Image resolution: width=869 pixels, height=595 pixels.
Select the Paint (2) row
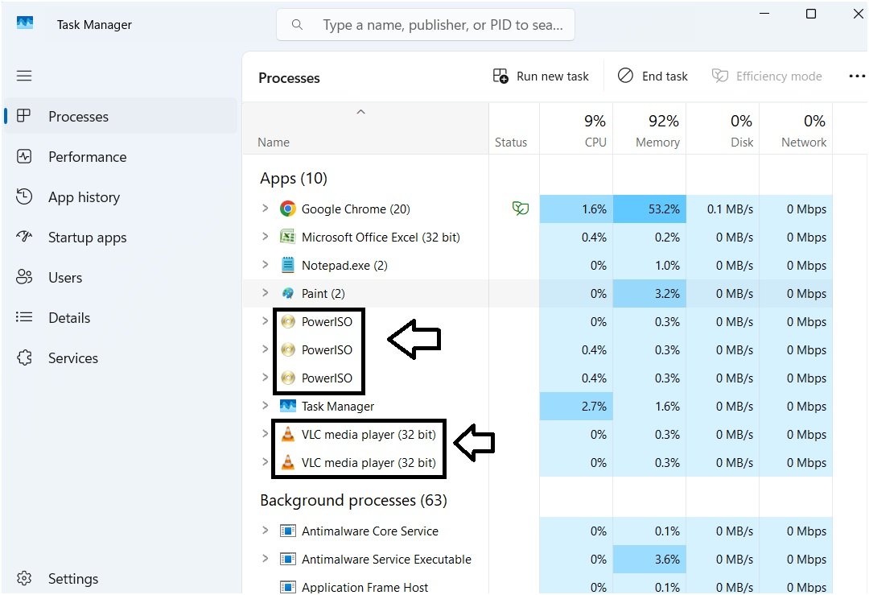point(537,293)
